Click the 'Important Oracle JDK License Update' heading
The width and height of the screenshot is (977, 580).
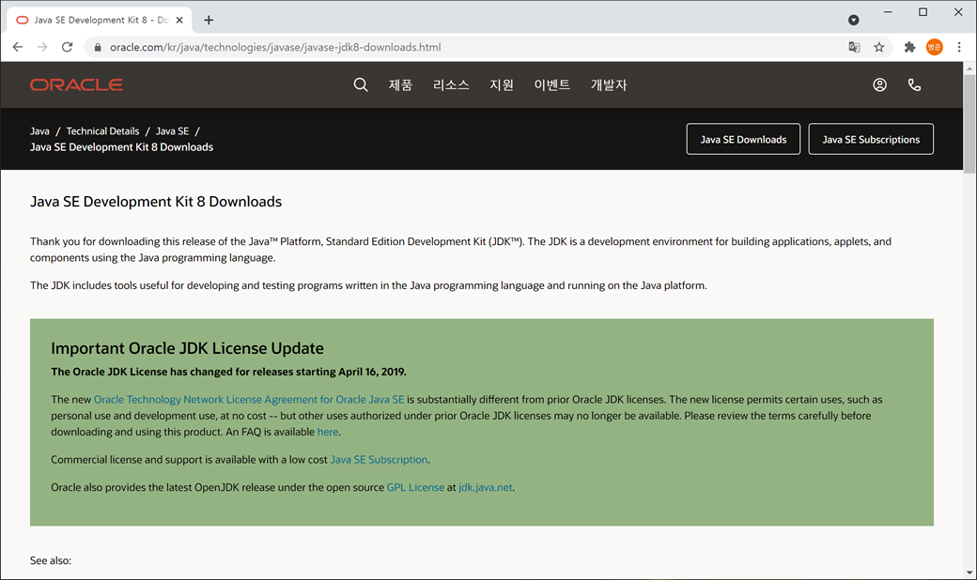[x=188, y=348]
